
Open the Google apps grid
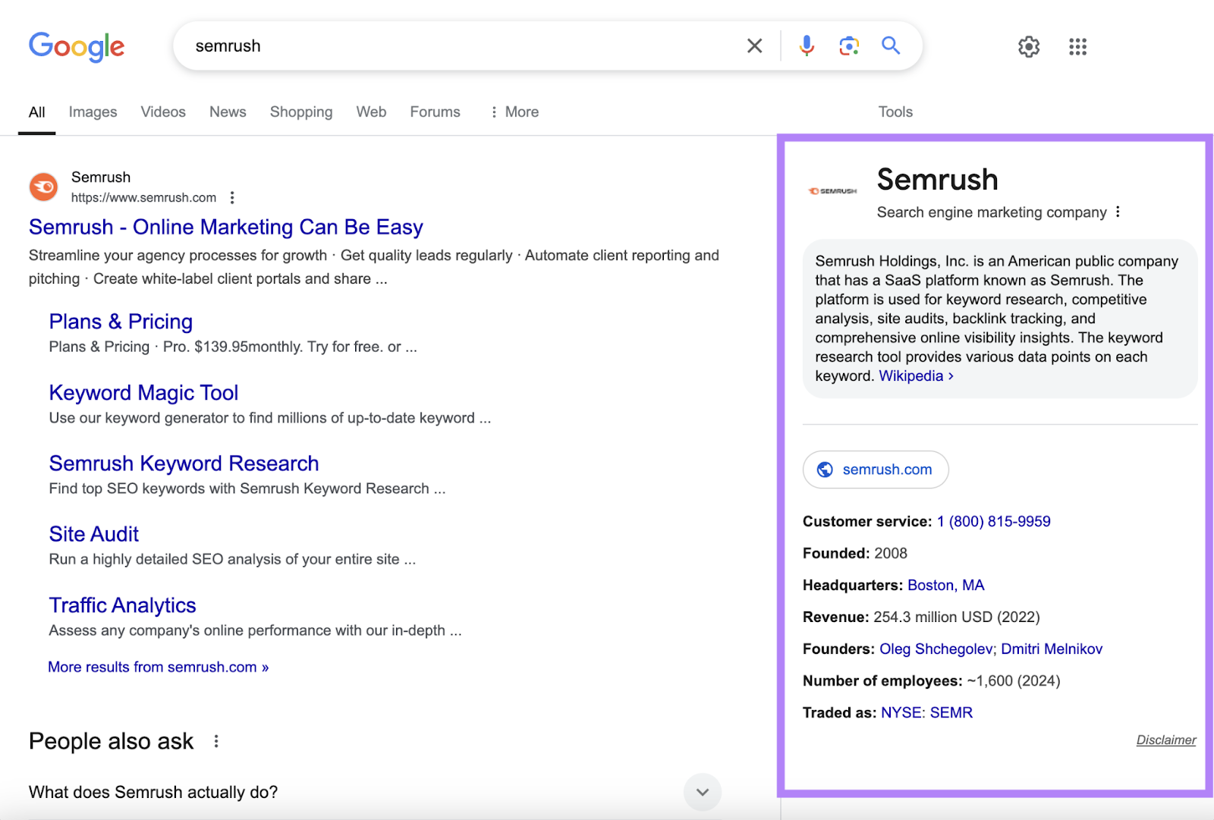pos(1077,47)
